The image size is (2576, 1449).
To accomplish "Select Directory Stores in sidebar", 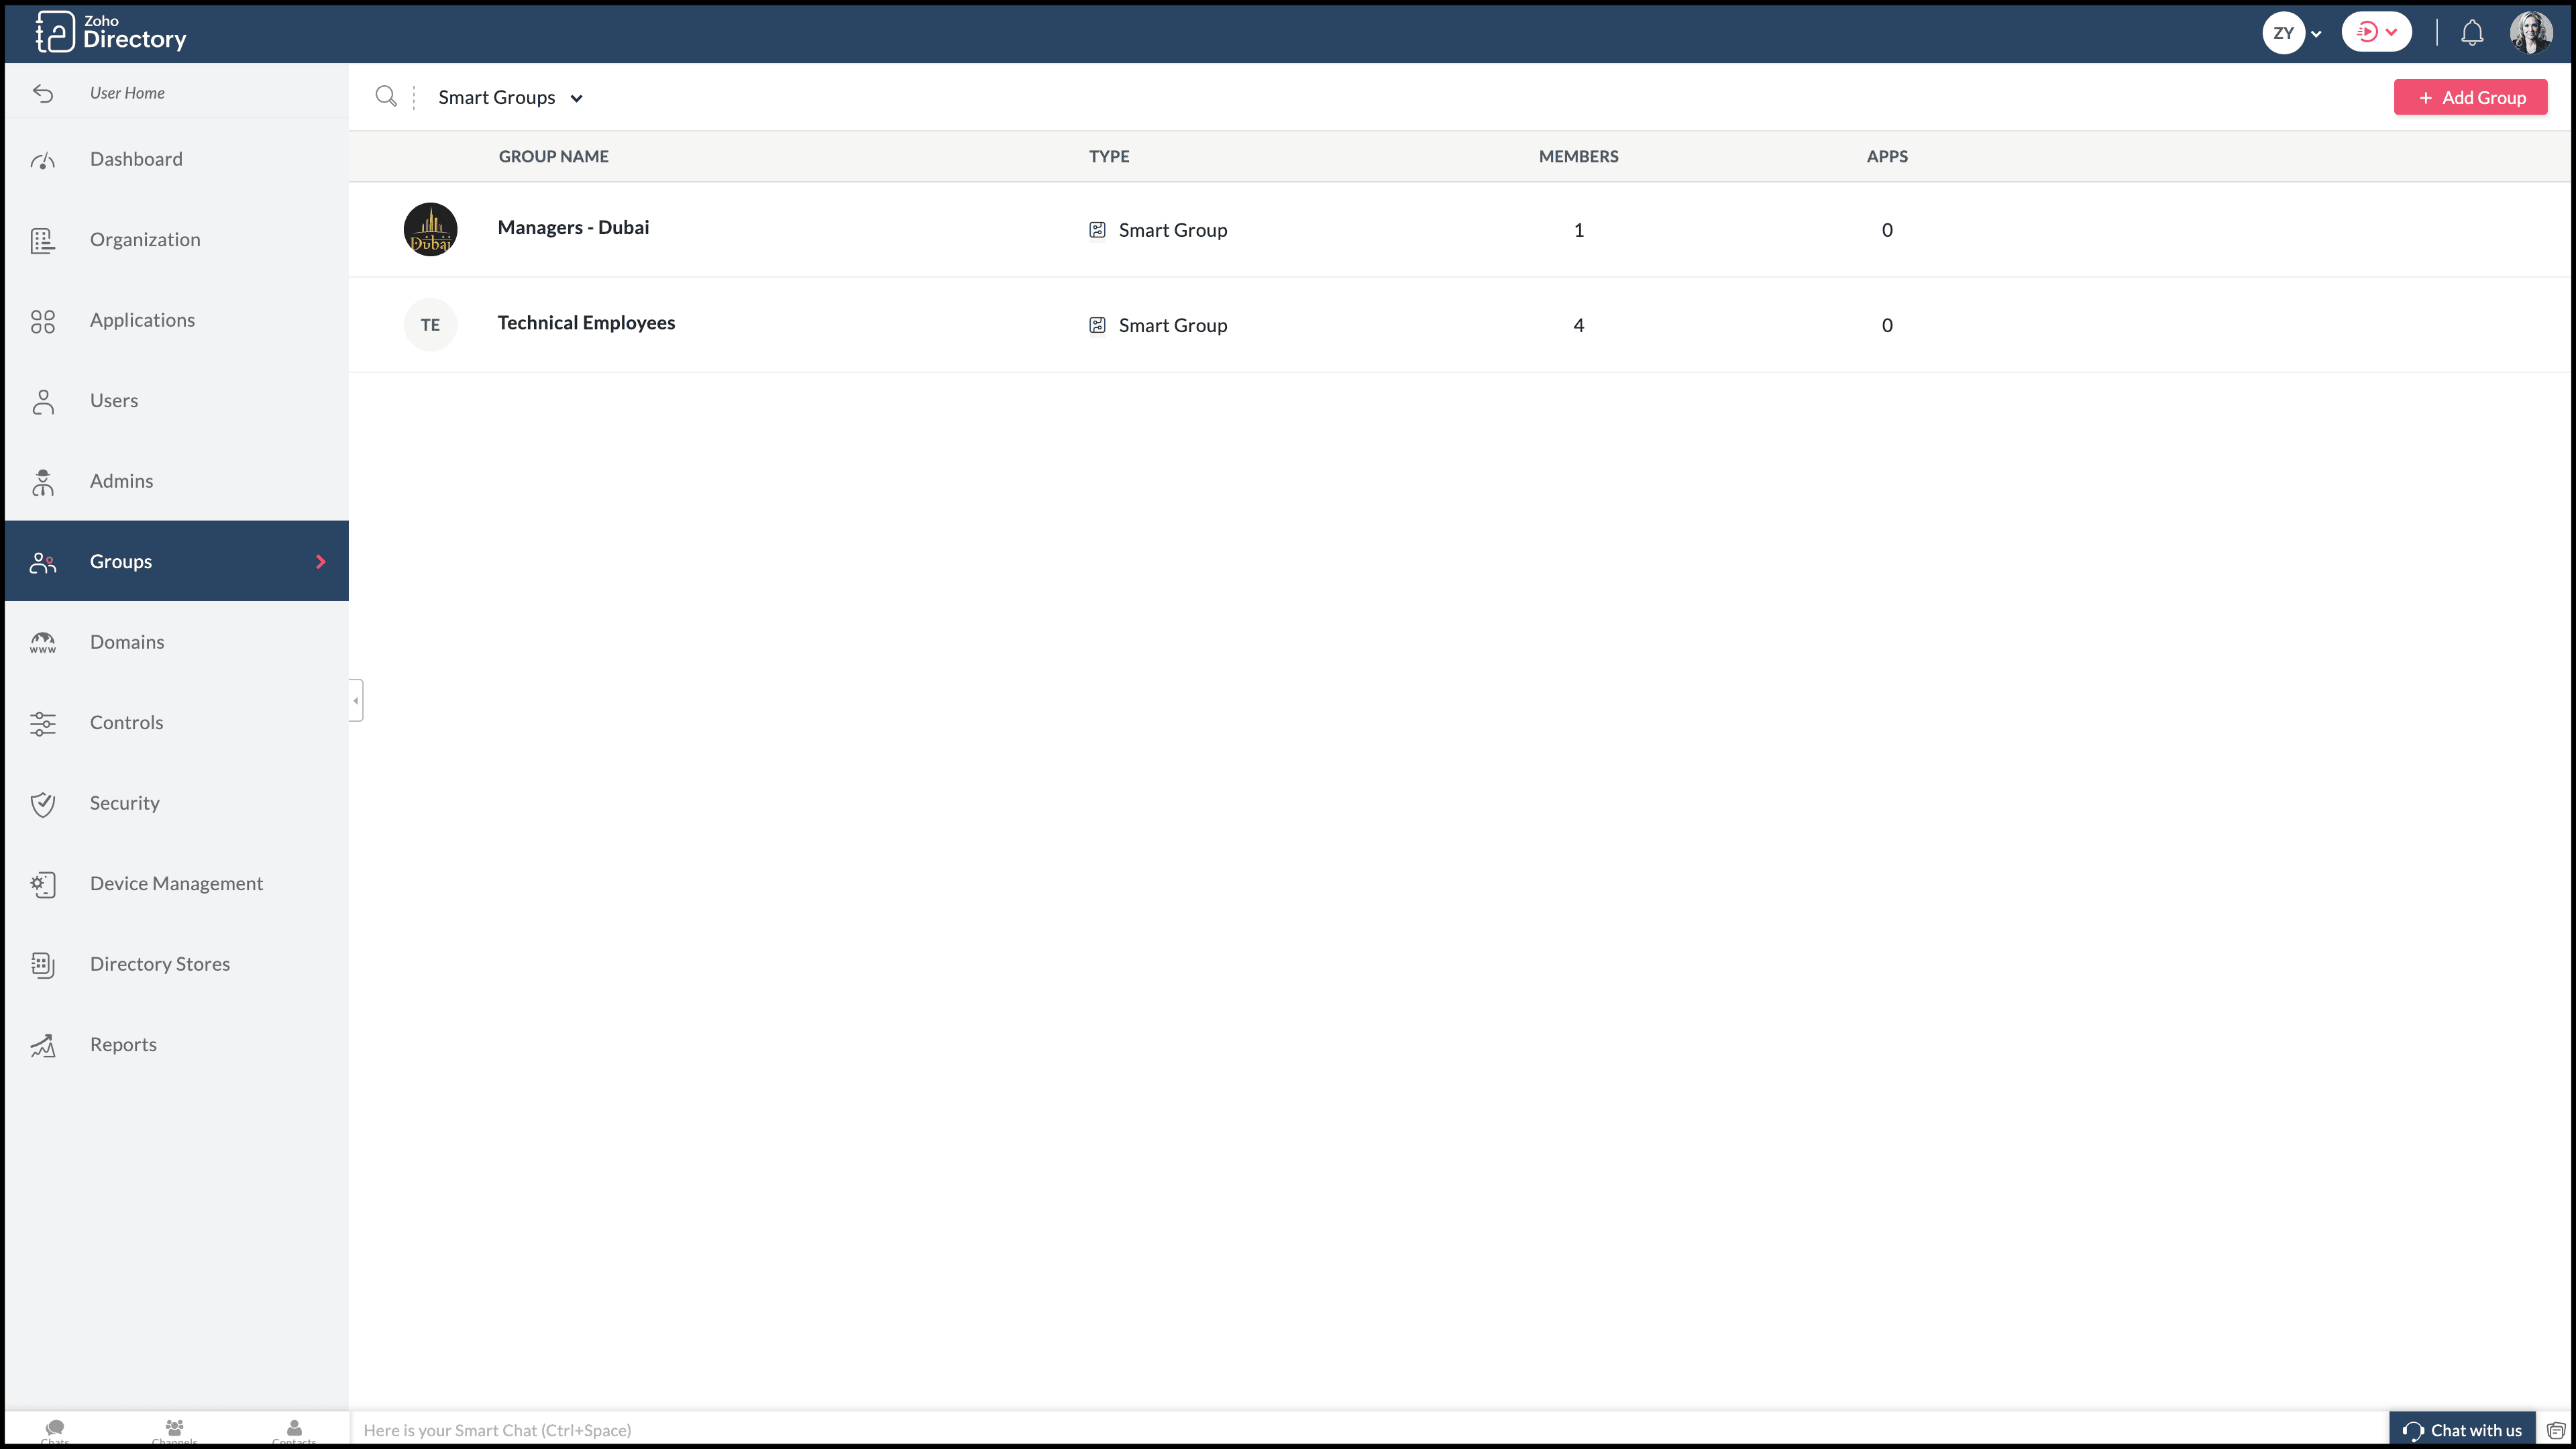I will tap(160, 964).
